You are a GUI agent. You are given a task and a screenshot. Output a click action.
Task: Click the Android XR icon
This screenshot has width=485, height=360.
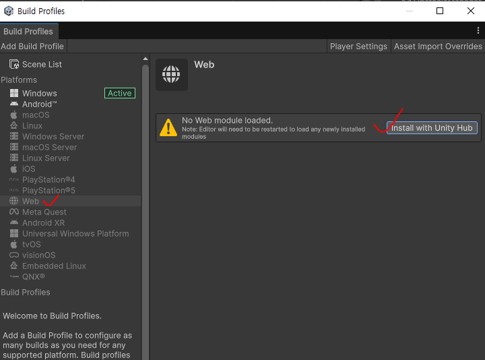14,222
